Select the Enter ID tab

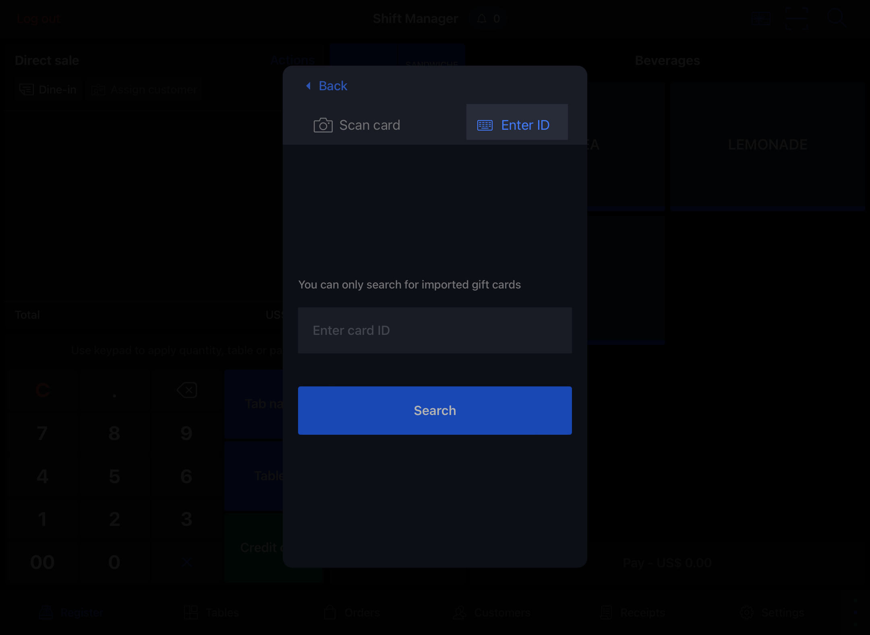coord(517,125)
